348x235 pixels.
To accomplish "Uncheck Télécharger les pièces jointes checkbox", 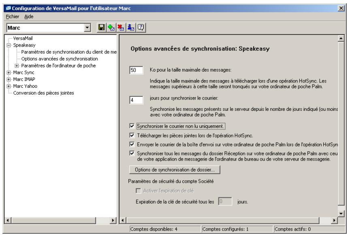I will tap(132, 135).
